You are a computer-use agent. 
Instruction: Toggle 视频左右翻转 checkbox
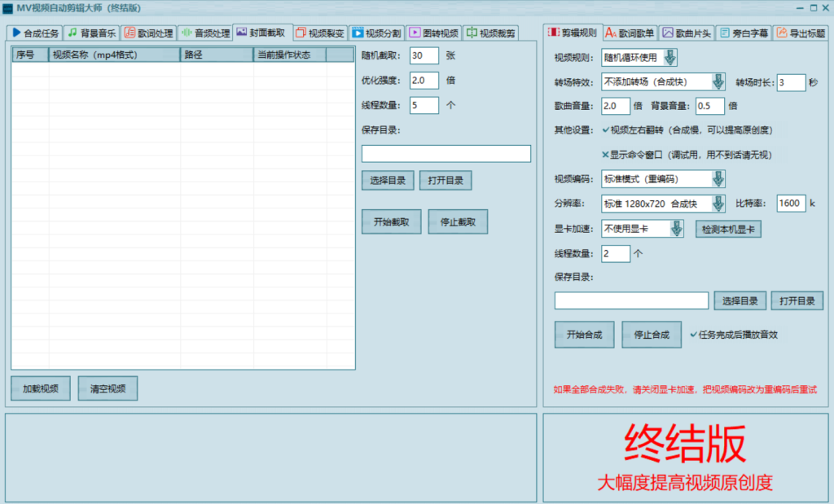(605, 129)
